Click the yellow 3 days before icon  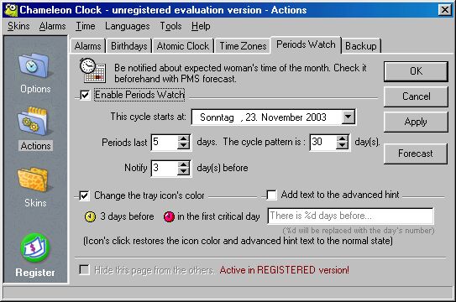tap(90, 216)
